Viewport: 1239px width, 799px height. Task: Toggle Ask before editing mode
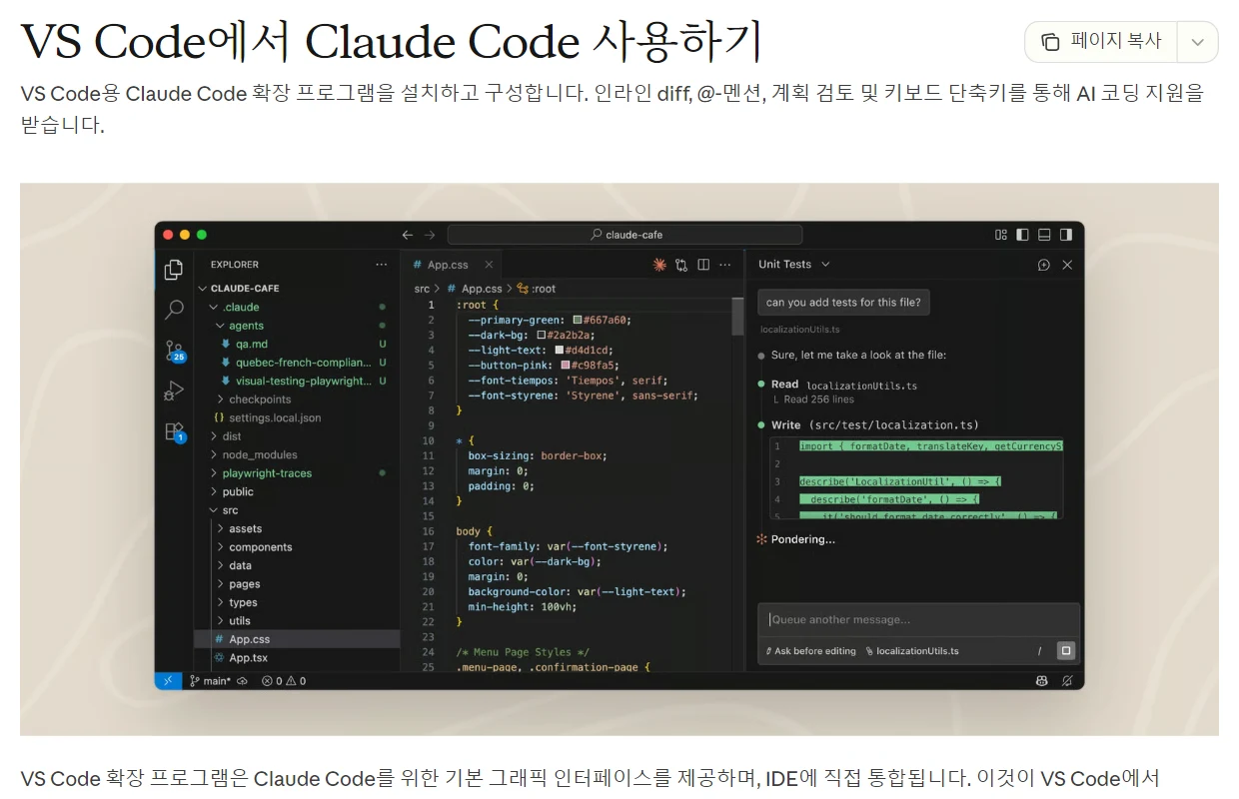810,651
